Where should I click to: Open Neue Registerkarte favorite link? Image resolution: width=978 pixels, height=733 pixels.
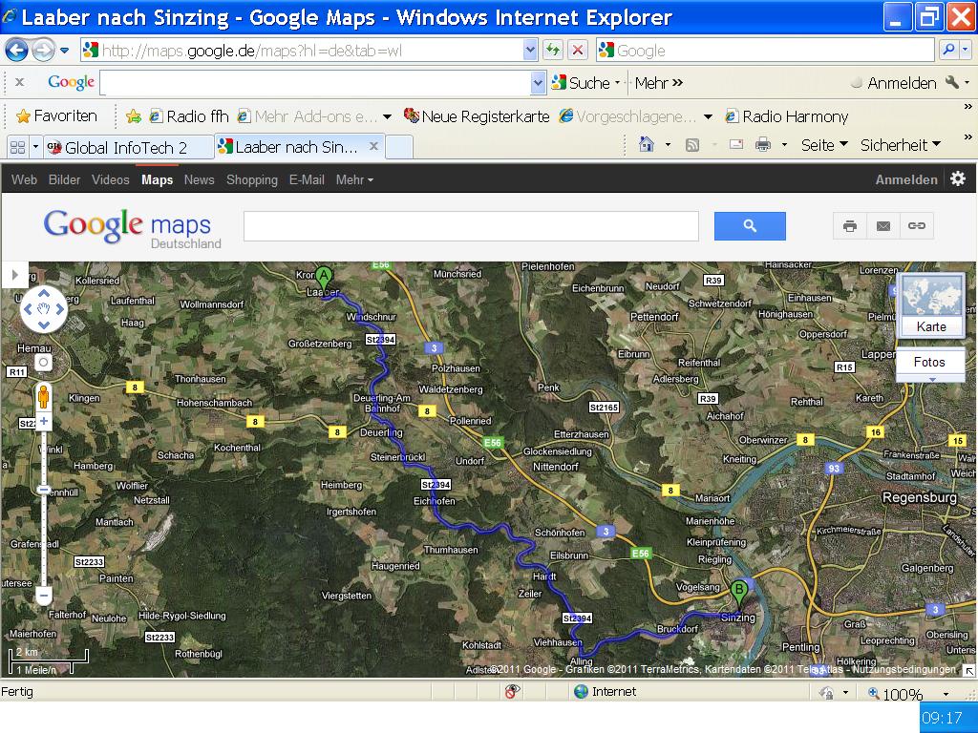(x=478, y=116)
